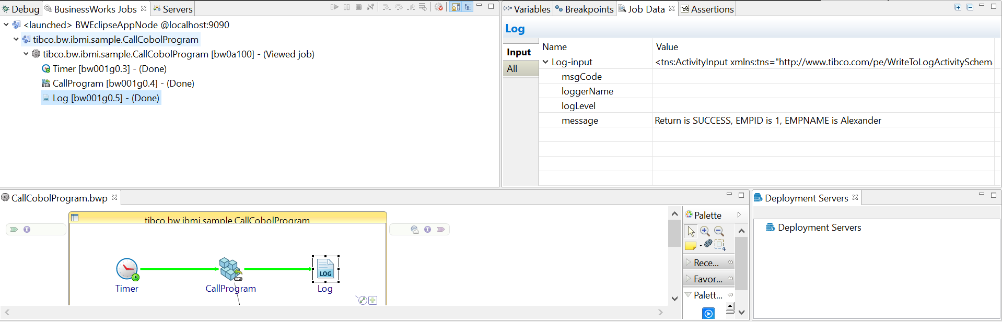Select the marquee group tool in Palette
Viewport: 1002px width, 322px height.
(x=720, y=245)
